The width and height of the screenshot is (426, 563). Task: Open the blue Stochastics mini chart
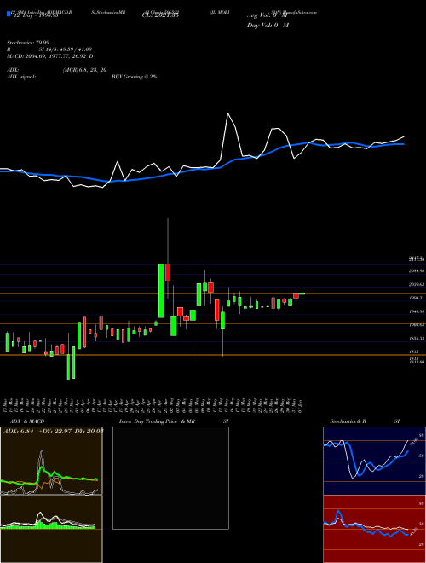(x=374, y=461)
